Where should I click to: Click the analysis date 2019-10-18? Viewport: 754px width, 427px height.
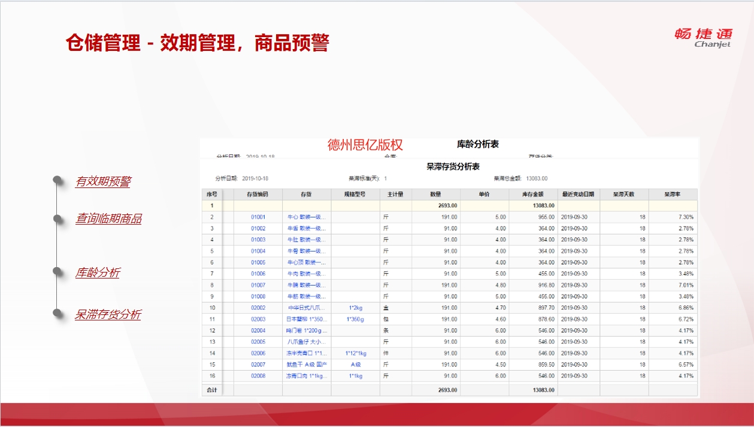255,178
